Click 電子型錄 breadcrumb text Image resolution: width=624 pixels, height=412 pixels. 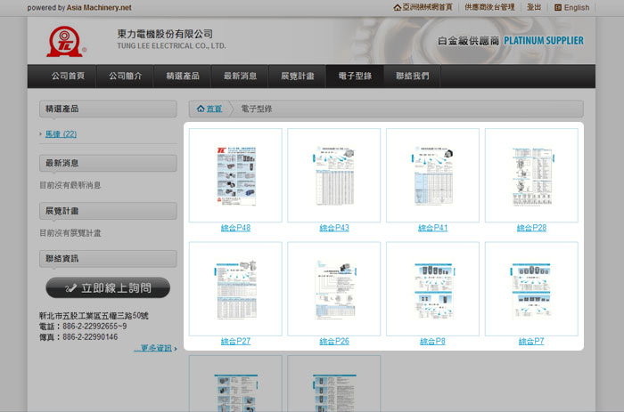[x=257, y=109]
